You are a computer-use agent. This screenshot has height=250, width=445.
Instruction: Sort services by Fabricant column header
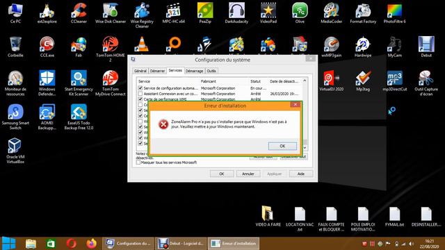224,81
